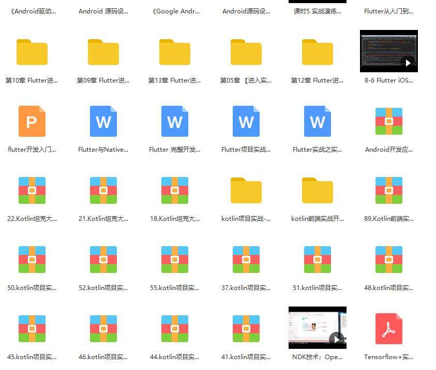436x370 pixels.
Task: Open the flutter开发入门 PowerPoint file
Action: click(32, 121)
